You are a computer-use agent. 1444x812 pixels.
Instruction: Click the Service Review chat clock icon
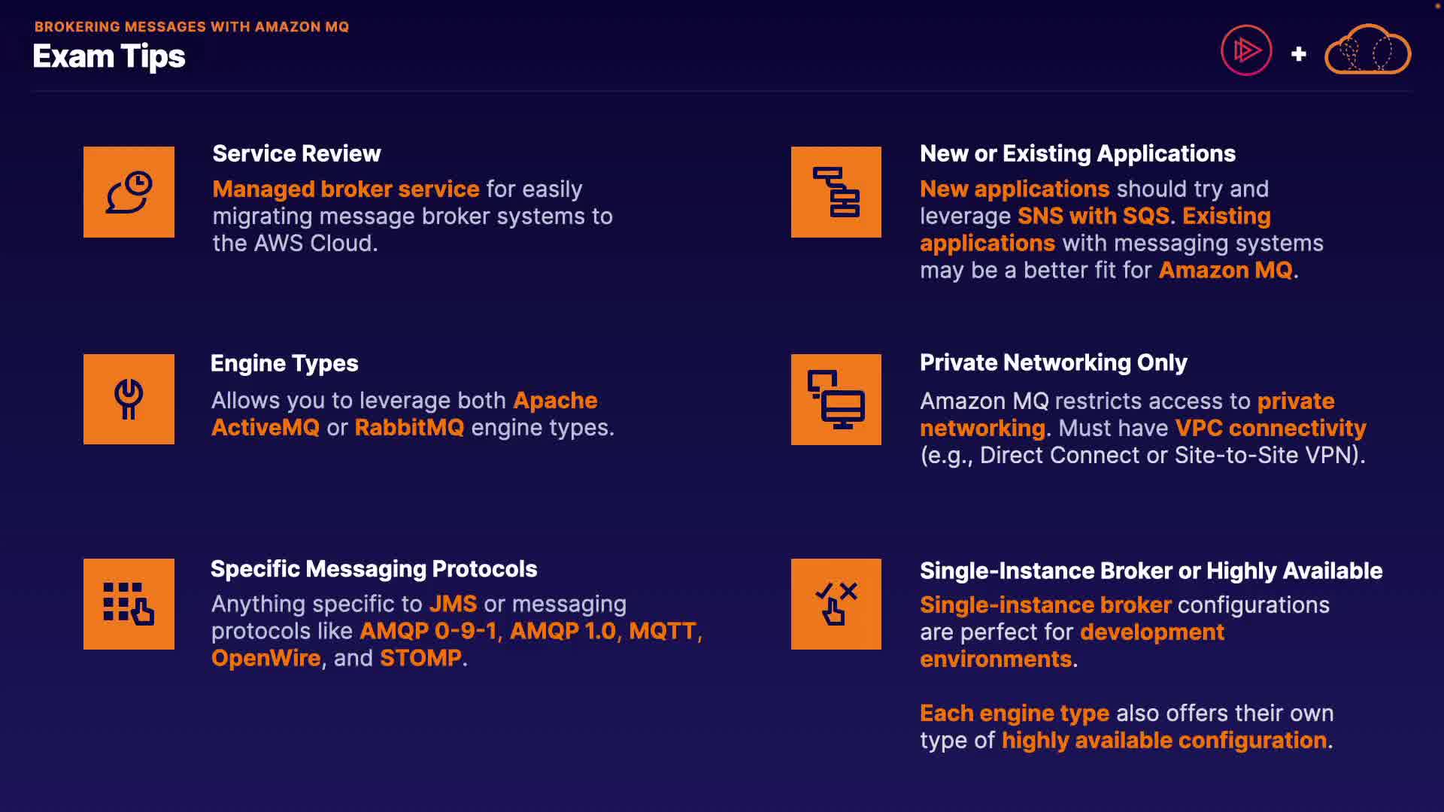pyautogui.click(x=129, y=192)
